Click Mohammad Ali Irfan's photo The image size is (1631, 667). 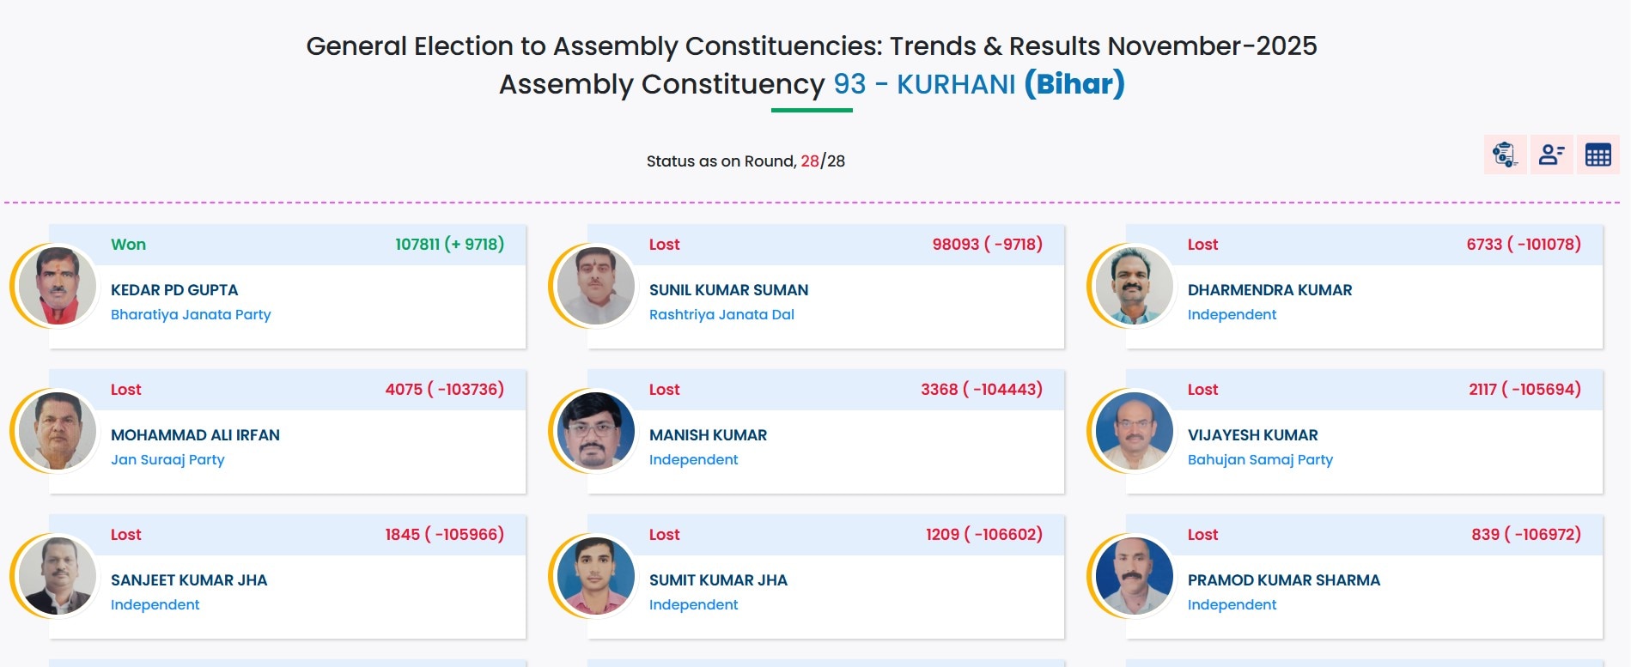tap(57, 431)
